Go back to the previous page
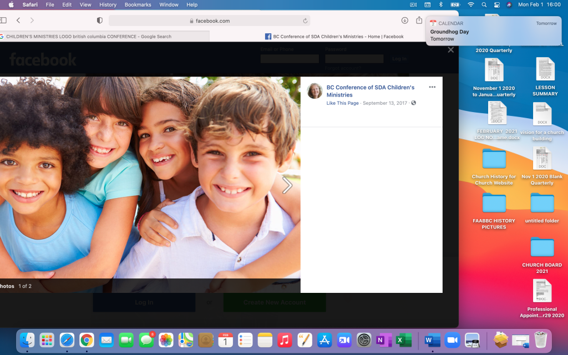 tap(18, 21)
